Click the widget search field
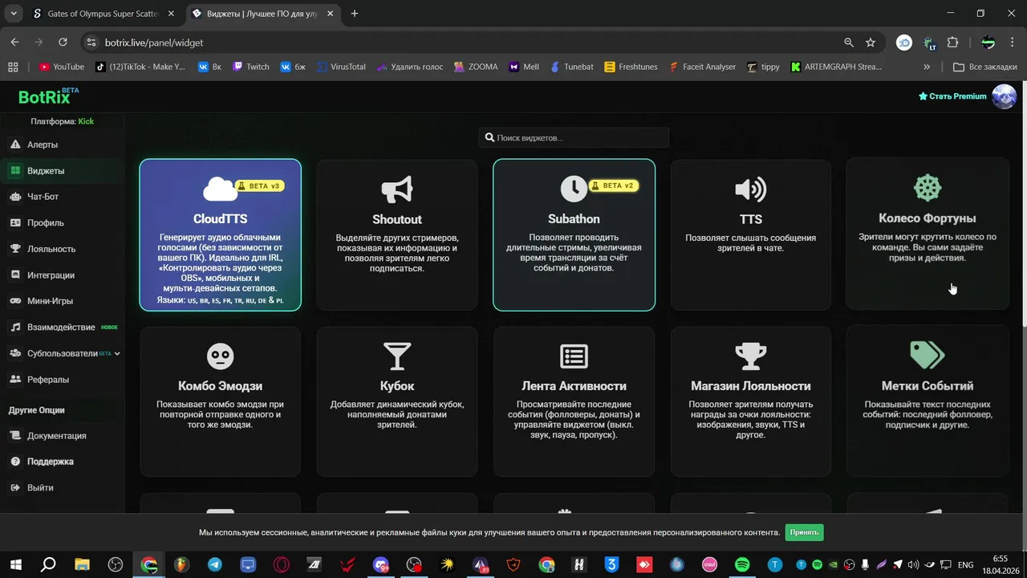Image resolution: width=1027 pixels, height=578 pixels. [574, 138]
